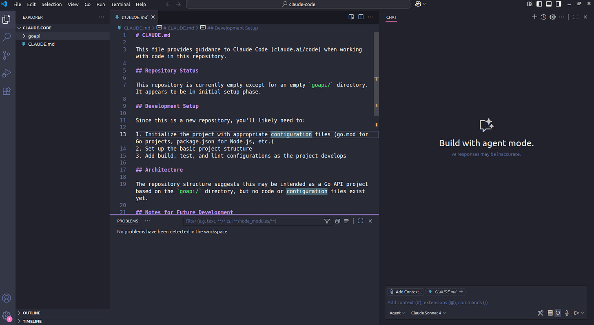This screenshot has height=325, width=594.
Task: Start a new chat with plus icon
Action: pyautogui.click(x=534, y=17)
